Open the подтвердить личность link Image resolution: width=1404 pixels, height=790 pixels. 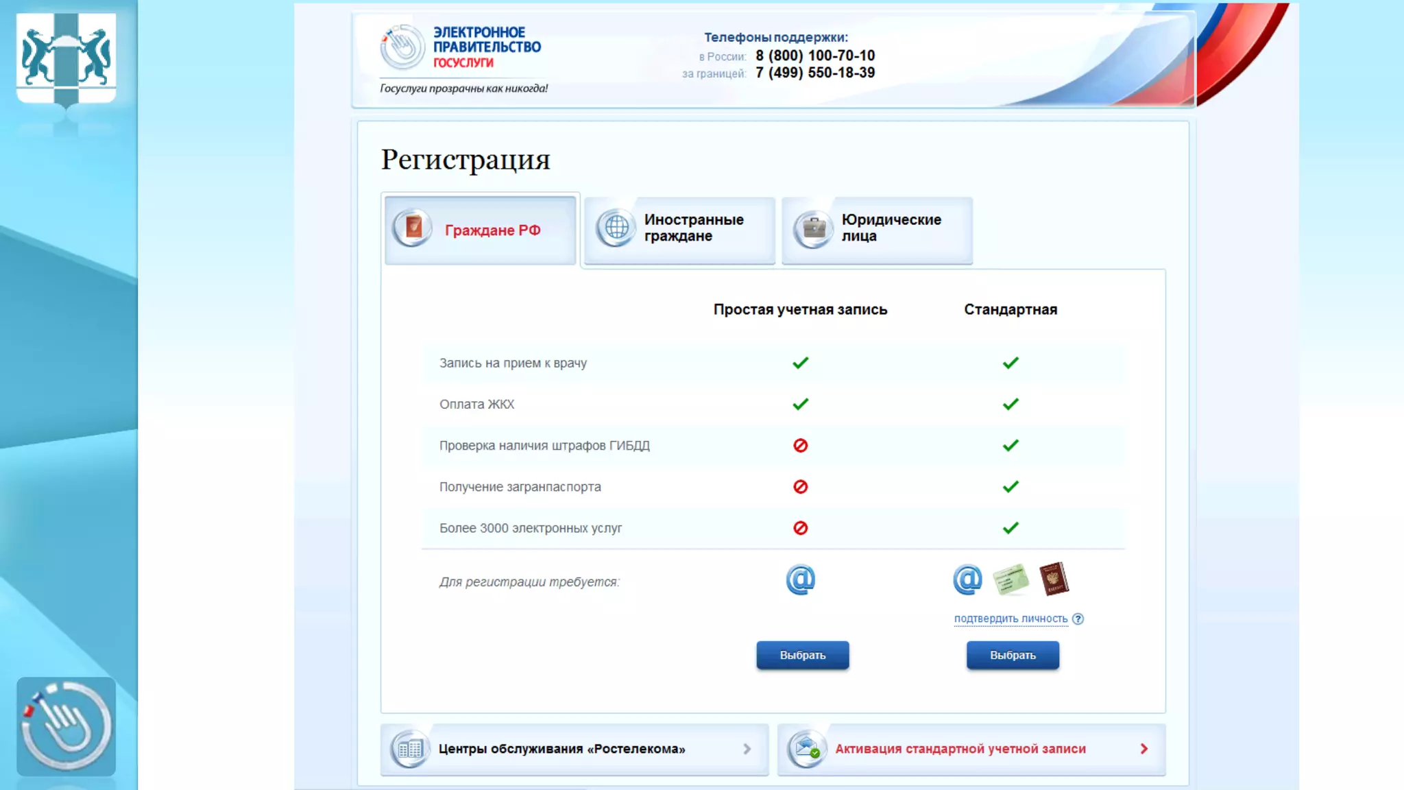[x=1010, y=619]
